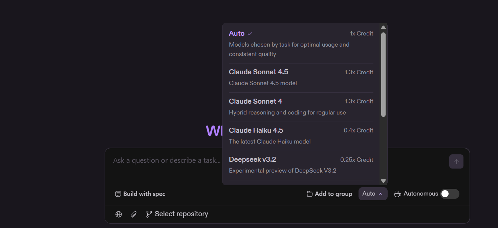Click the globe web search icon

pyautogui.click(x=118, y=214)
